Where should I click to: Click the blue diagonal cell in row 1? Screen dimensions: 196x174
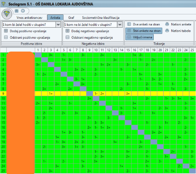click(x=38, y=55)
